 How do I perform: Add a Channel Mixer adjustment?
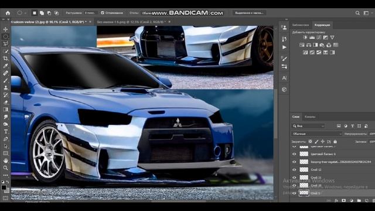pyautogui.click(x=329, y=45)
